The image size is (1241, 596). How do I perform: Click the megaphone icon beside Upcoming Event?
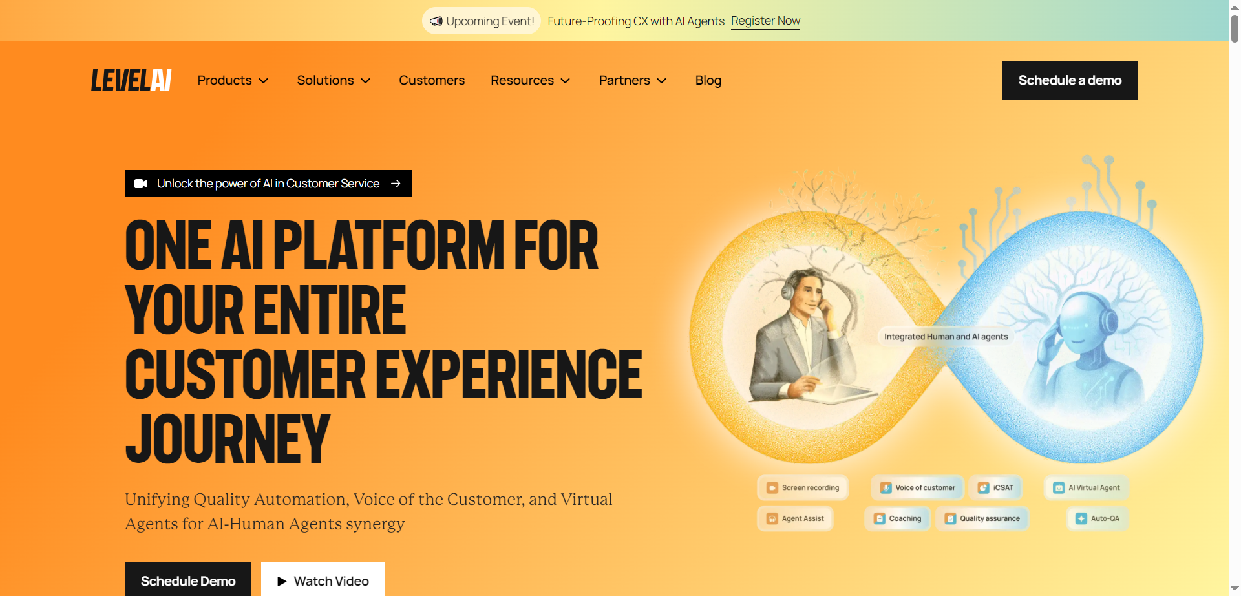(436, 21)
